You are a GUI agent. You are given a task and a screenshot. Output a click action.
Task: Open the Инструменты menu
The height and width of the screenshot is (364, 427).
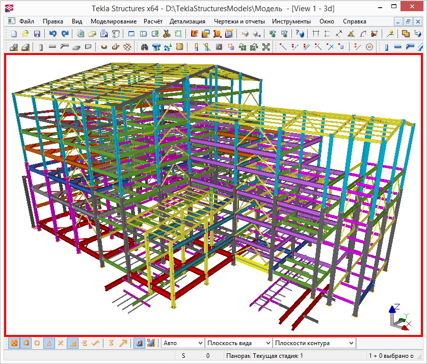(291, 21)
